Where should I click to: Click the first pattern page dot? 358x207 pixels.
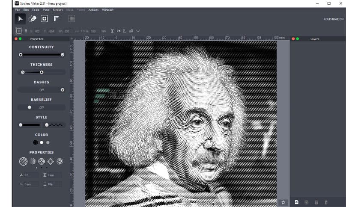coord(36,168)
